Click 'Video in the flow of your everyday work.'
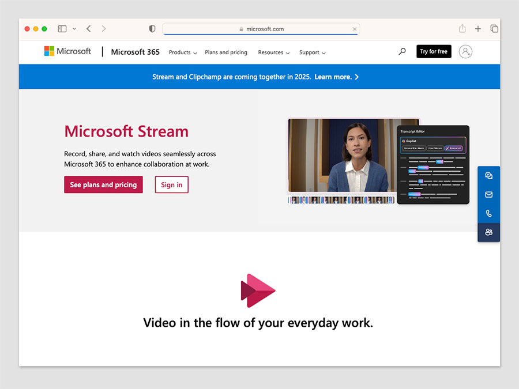 pos(258,323)
